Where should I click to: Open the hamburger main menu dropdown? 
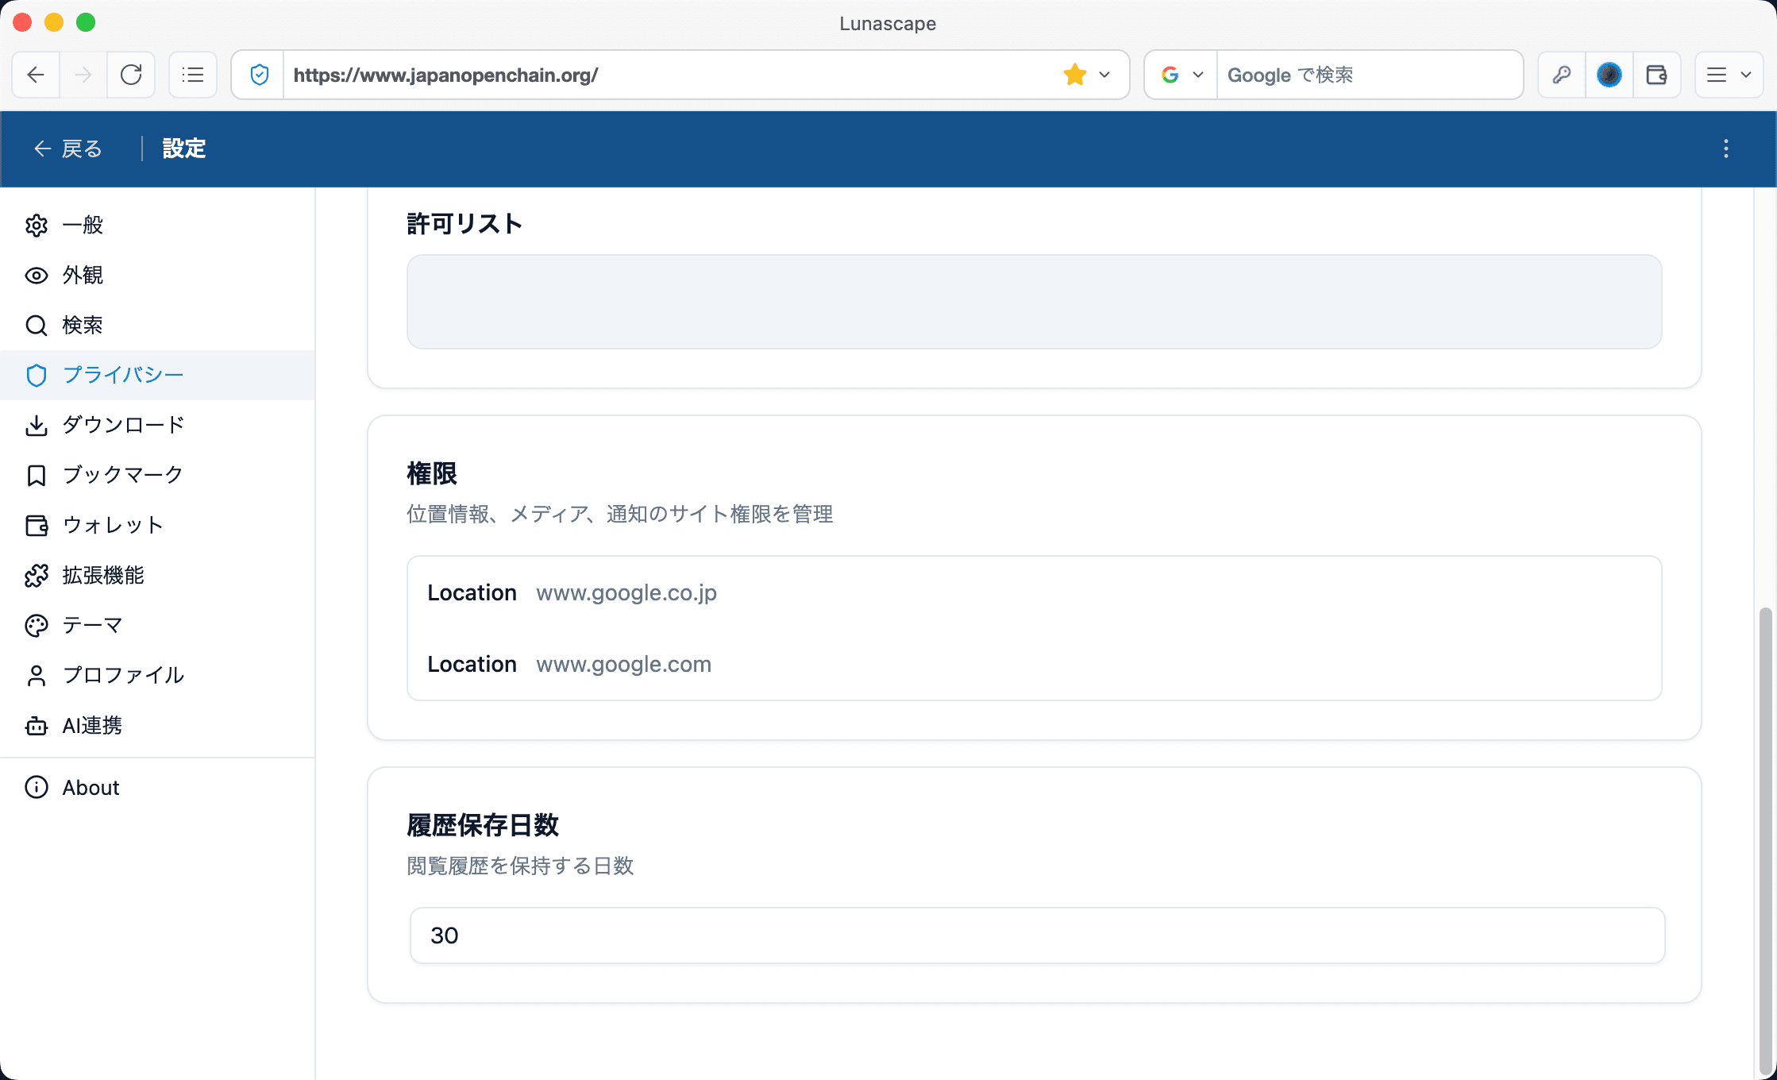point(1729,75)
